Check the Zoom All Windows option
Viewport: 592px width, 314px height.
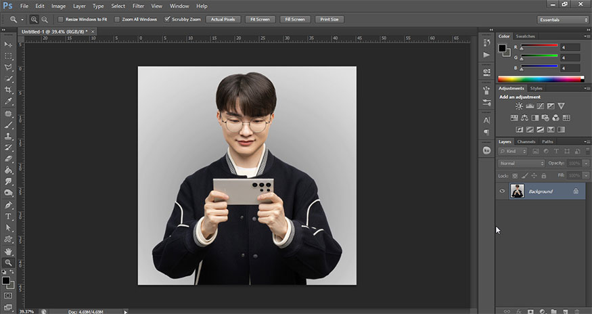click(118, 20)
